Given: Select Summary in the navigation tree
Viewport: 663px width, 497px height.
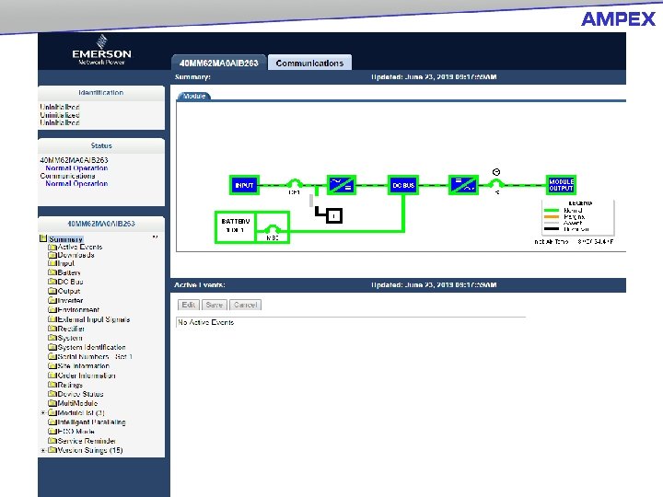Looking at the screenshot, I should (65, 239).
